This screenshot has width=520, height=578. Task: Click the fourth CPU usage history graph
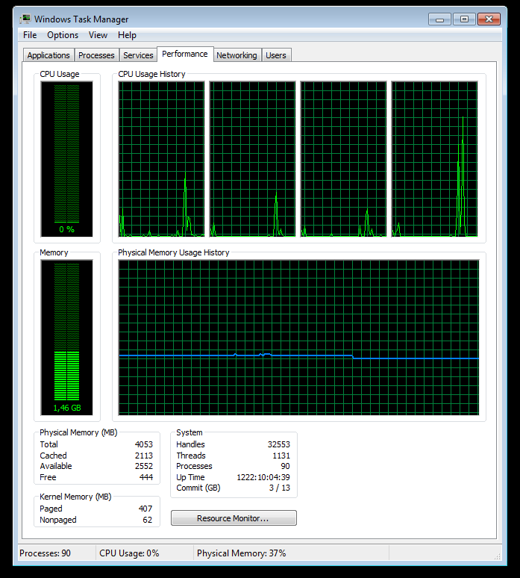[434, 159]
